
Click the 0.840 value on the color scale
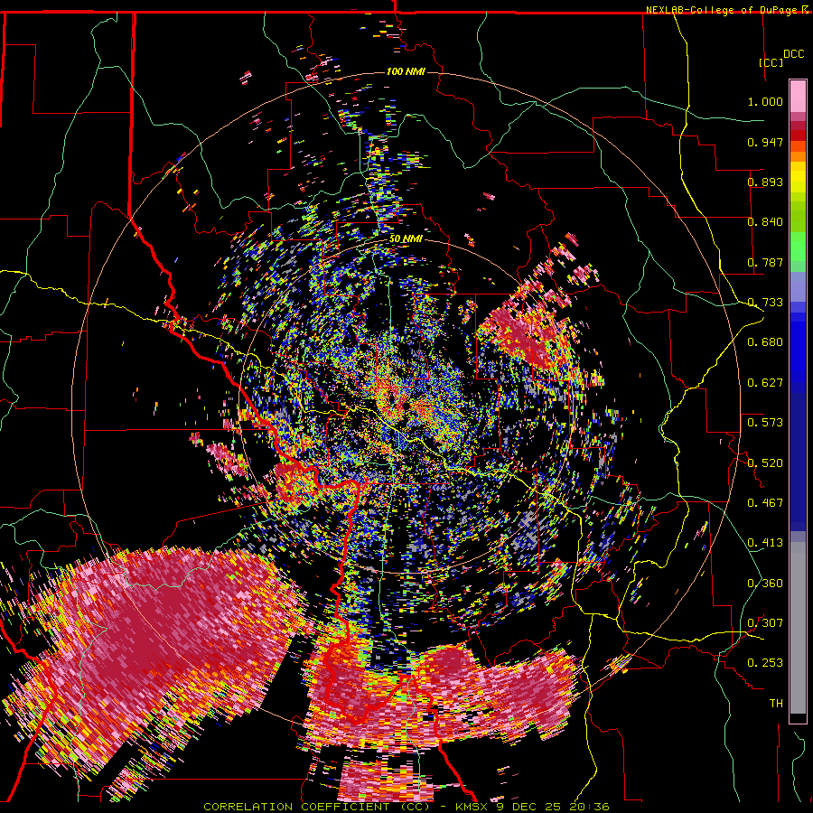coord(765,222)
